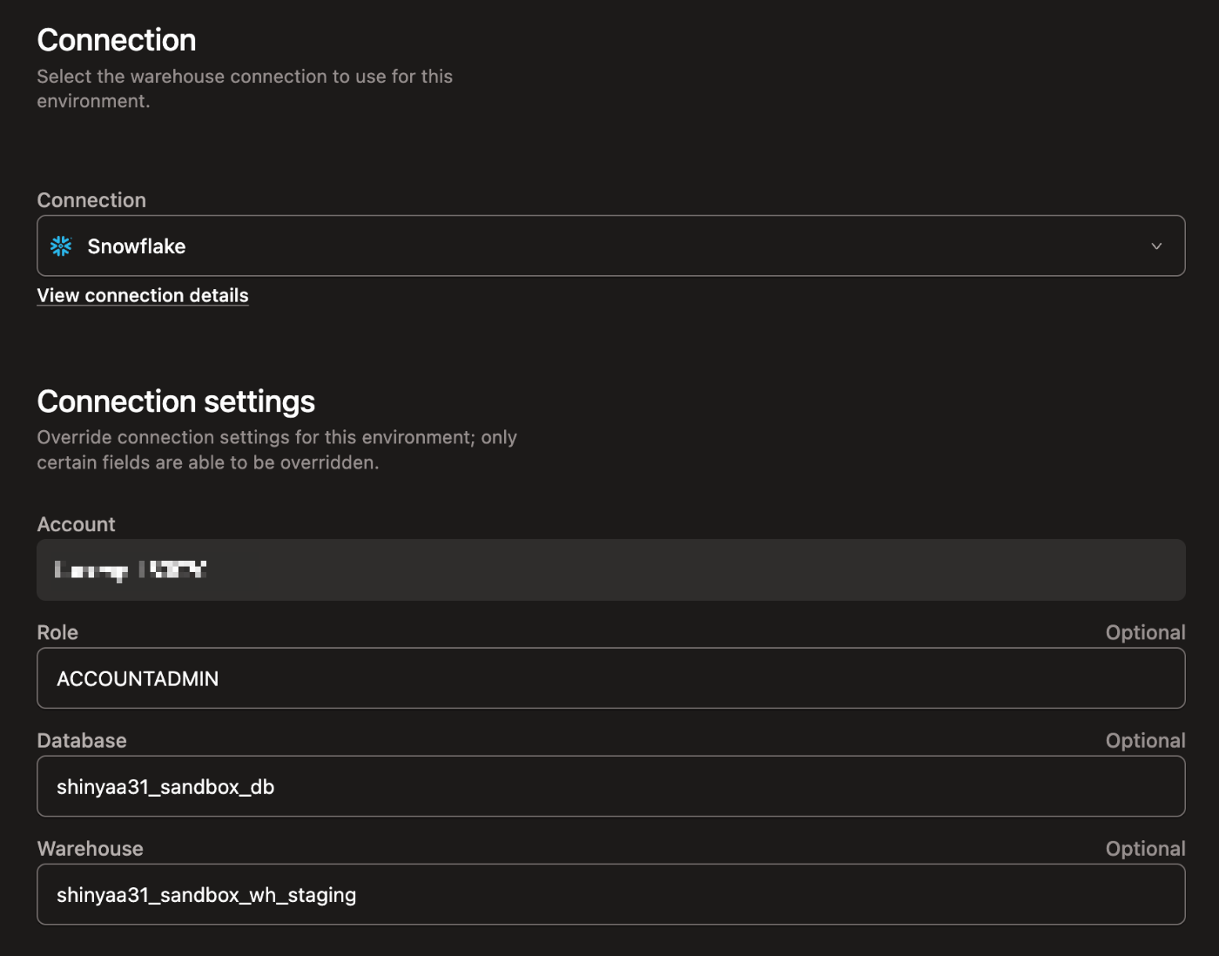1219x956 pixels.
Task: Click the Account field label
Action: (x=76, y=525)
